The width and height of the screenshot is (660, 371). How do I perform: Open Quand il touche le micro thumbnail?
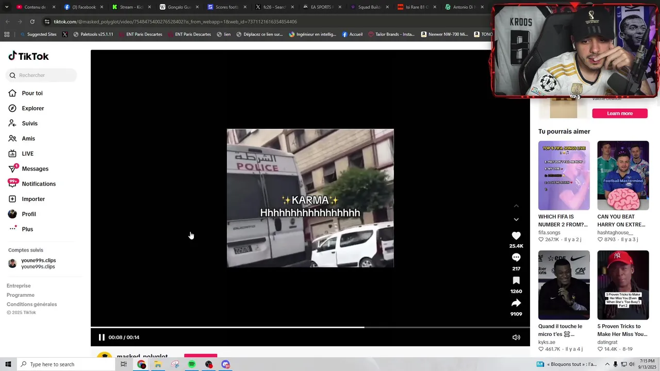[564, 285]
